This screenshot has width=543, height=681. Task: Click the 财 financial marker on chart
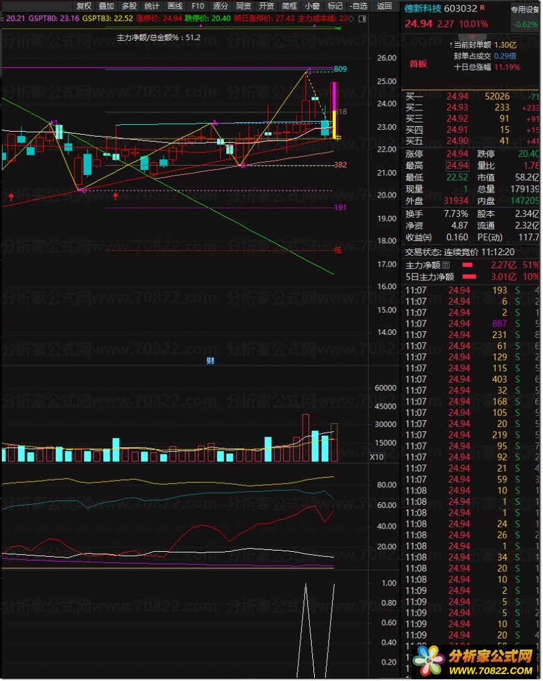pyautogui.click(x=210, y=360)
